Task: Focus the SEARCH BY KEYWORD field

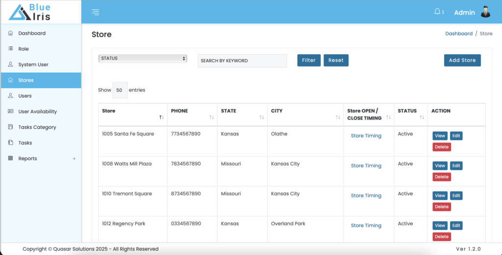Action: tap(242, 61)
